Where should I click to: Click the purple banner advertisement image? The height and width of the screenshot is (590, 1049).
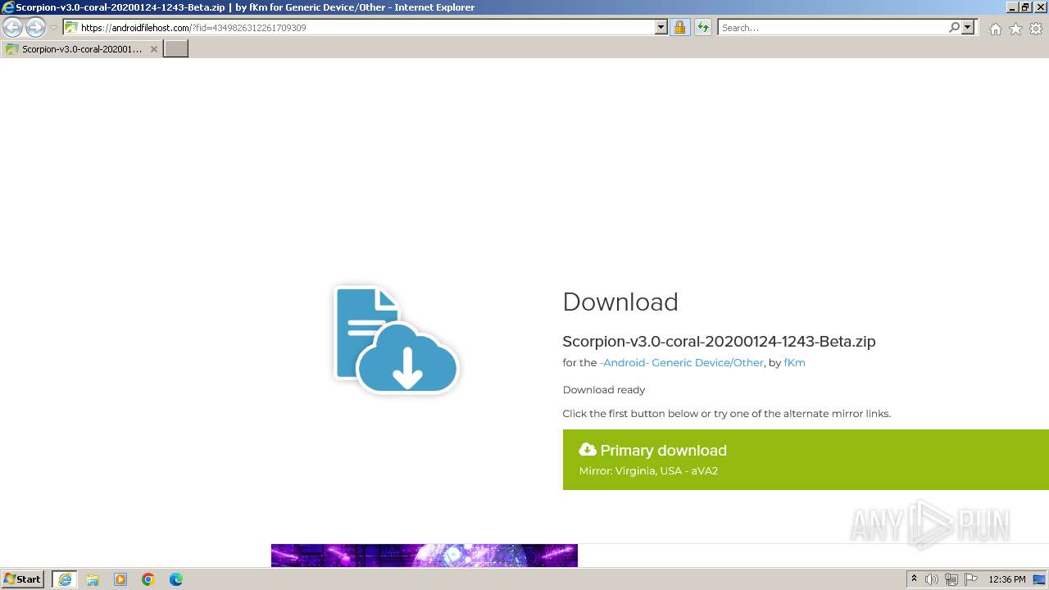425,556
